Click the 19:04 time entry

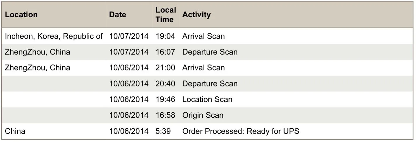tap(165, 37)
